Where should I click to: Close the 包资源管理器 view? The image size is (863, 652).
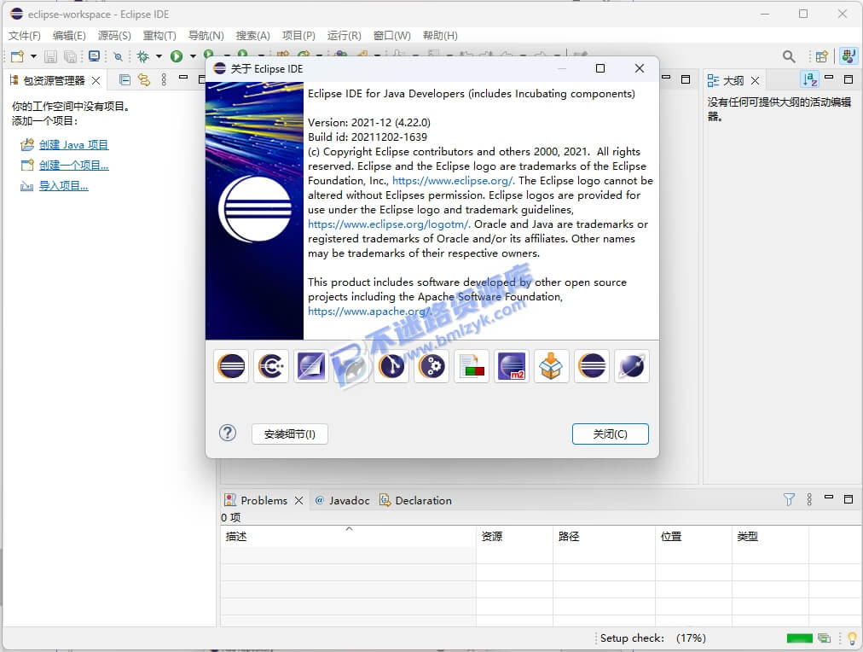coord(96,81)
